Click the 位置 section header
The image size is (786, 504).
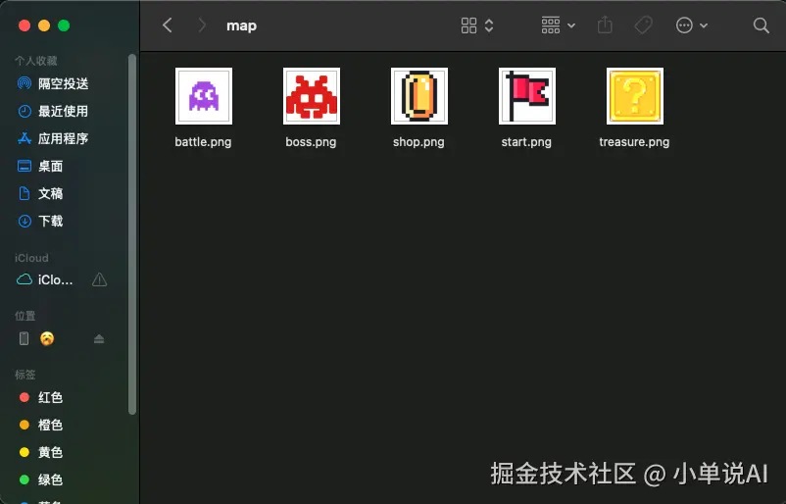(x=25, y=316)
